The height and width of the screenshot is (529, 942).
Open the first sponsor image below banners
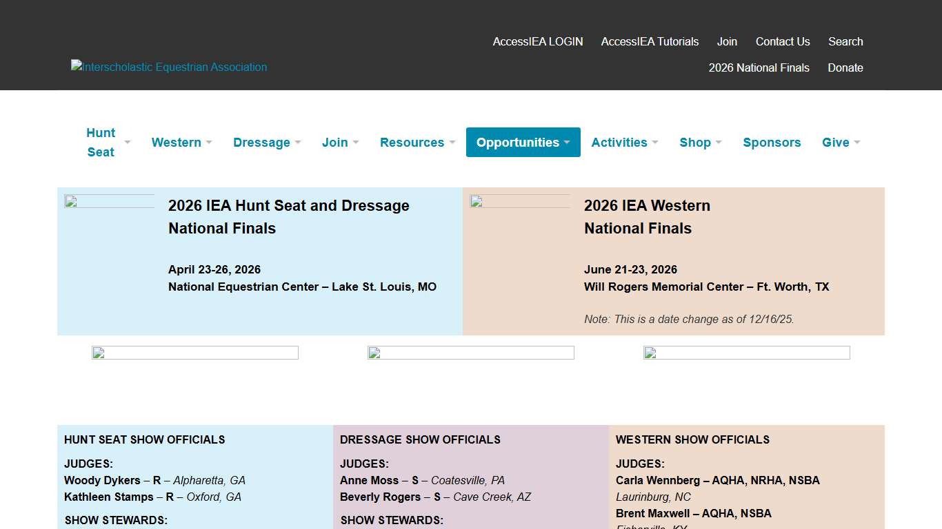click(195, 353)
